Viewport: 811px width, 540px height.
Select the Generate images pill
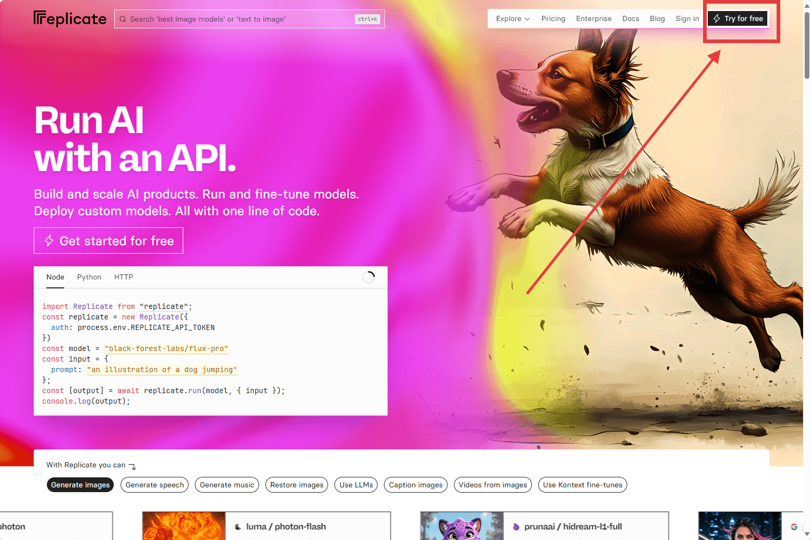(x=81, y=485)
